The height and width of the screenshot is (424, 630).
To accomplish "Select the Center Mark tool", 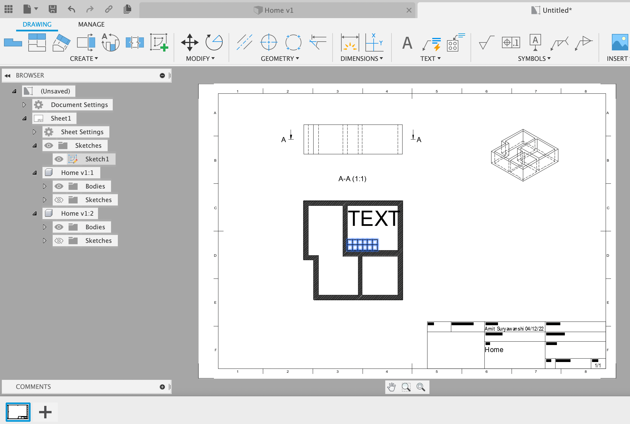I will point(269,42).
